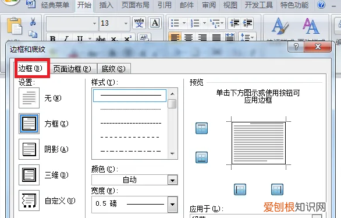Image resolution: width=341 pixels, height=218 pixels.
Task: Click the phonetic guide wén icon
Action: 139,23
